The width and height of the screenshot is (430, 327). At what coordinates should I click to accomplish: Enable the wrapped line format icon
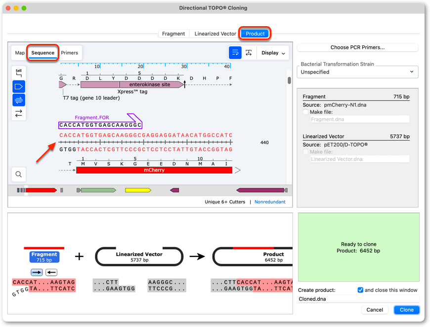click(x=235, y=53)
